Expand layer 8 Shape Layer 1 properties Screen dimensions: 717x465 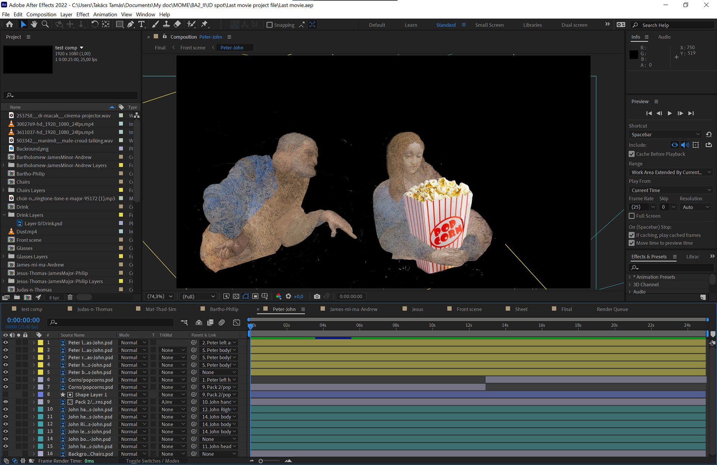(x=34, y=394)
